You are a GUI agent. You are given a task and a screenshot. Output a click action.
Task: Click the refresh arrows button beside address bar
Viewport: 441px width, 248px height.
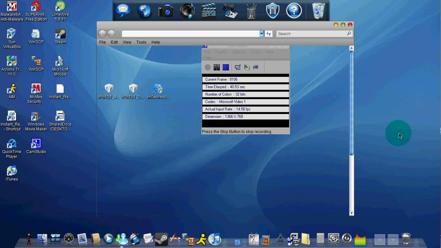click(269, 33)
